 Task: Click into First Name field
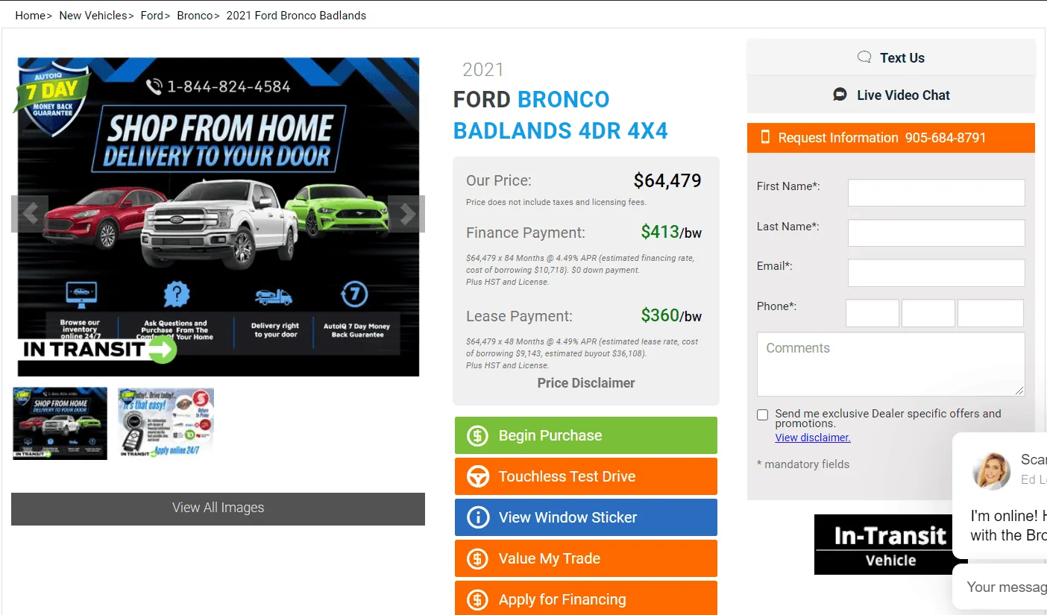pos(936,192)
